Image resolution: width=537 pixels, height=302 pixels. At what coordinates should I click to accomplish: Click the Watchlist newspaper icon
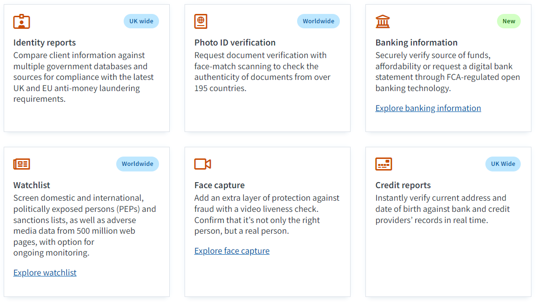coord(21,164)
